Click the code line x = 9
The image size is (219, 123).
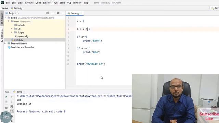pyautogui.click(x=81, y=21)
